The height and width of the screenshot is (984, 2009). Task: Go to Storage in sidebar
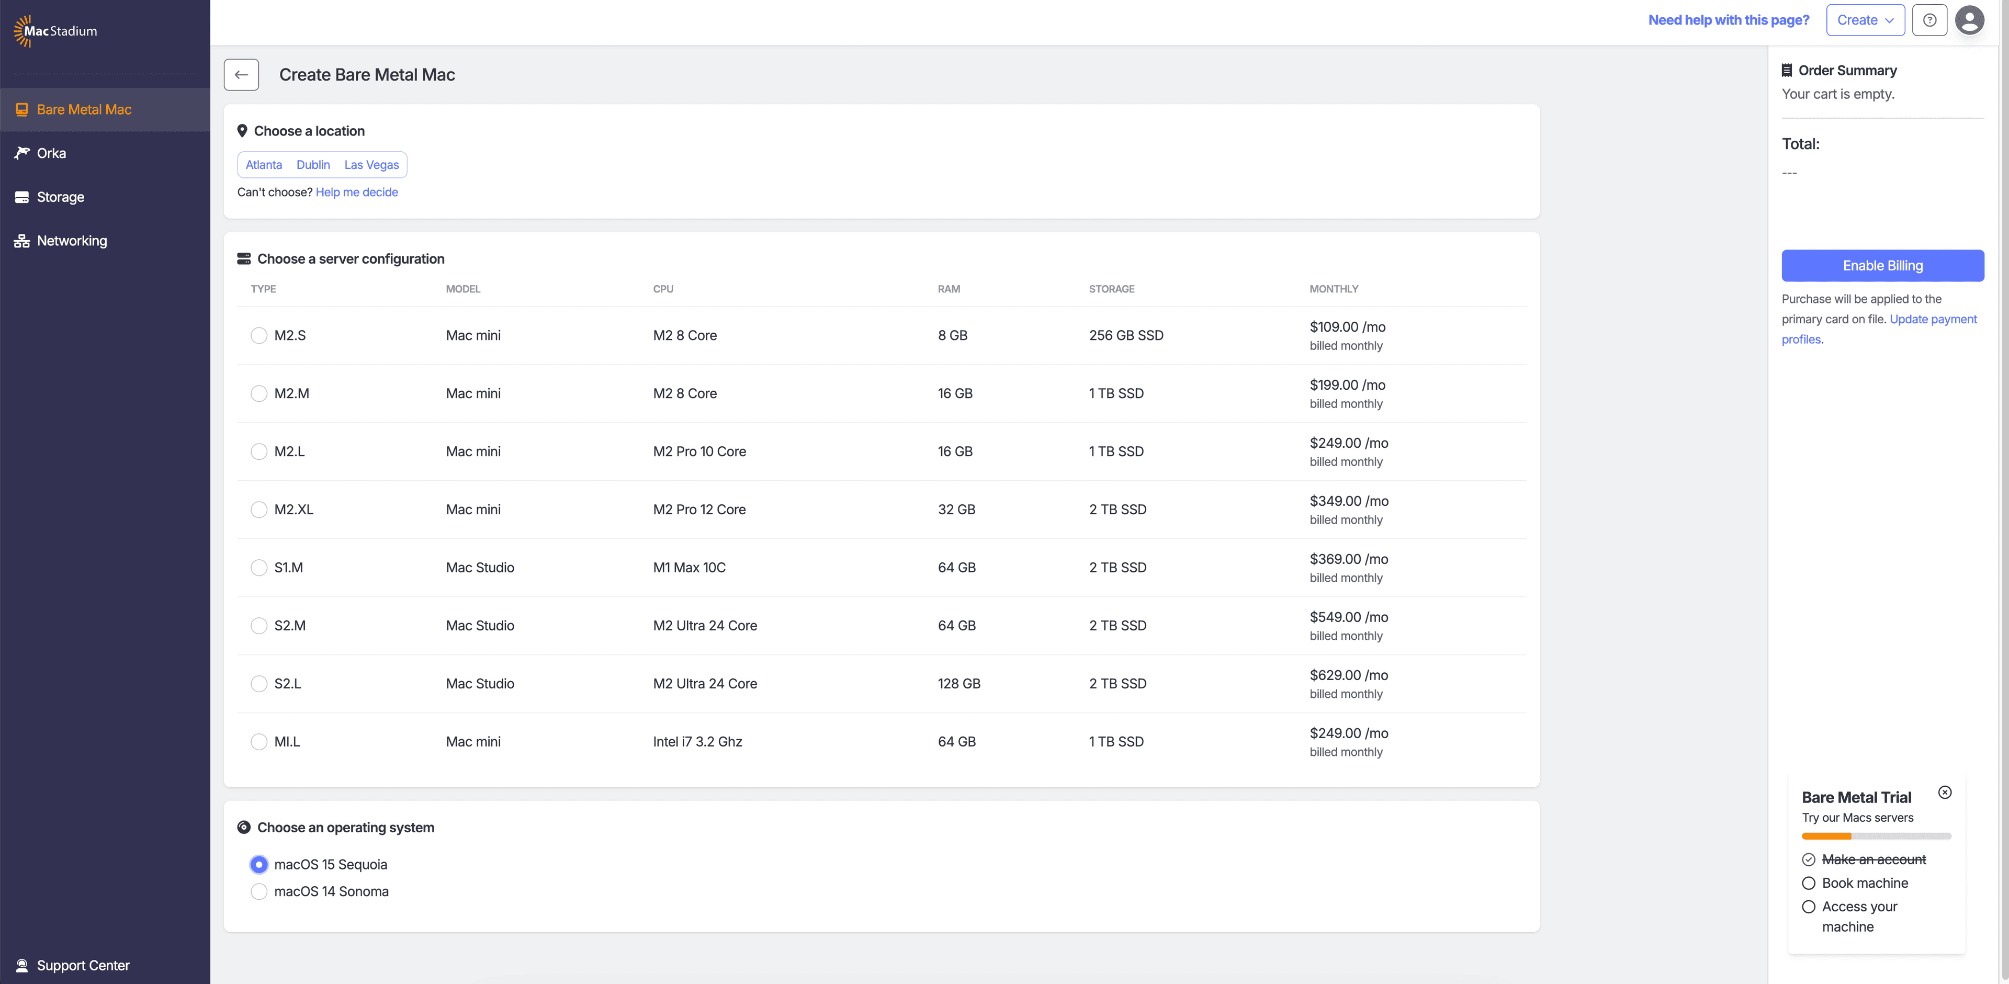(60, 197)
